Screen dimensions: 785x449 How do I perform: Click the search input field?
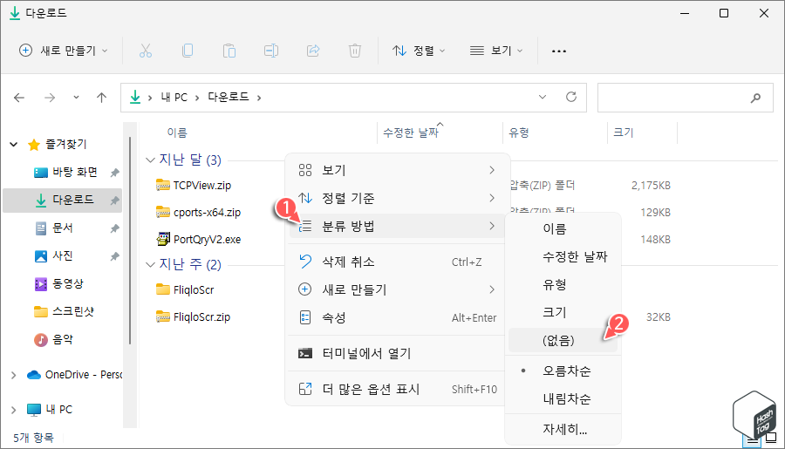[686, 98]
